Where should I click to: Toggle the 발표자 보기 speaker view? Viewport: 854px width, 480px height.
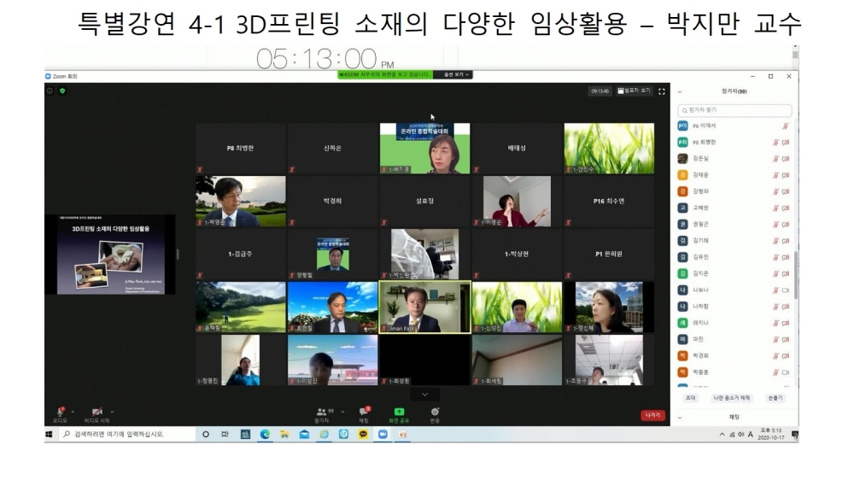pyautogui.click(x=634, y=91)
